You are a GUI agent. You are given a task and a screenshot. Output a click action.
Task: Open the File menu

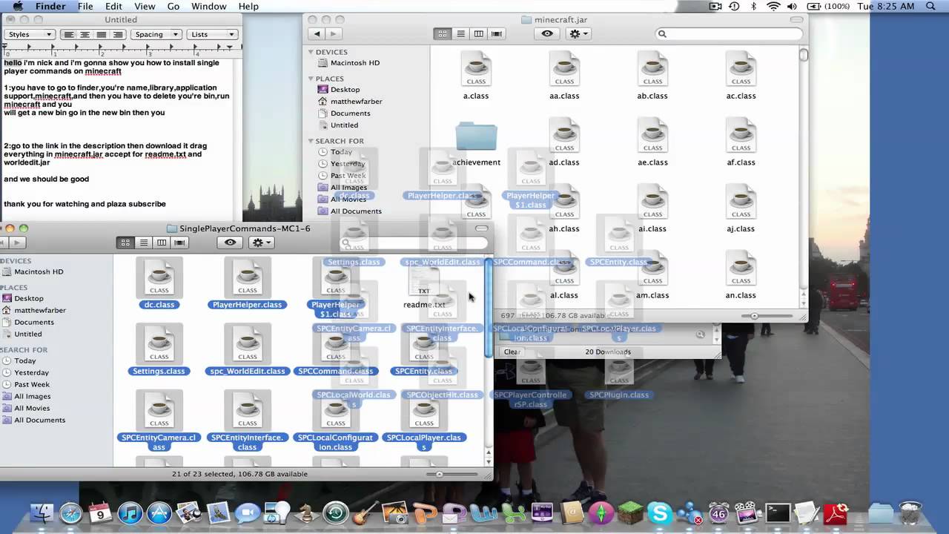[x=85, y=7]
